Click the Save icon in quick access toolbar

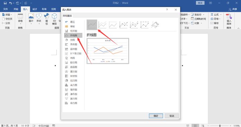tap(5, 3)
